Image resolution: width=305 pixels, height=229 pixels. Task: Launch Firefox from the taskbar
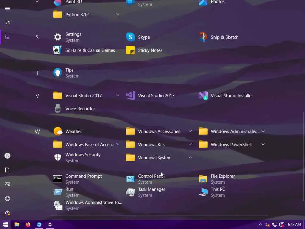click(28, 225)
